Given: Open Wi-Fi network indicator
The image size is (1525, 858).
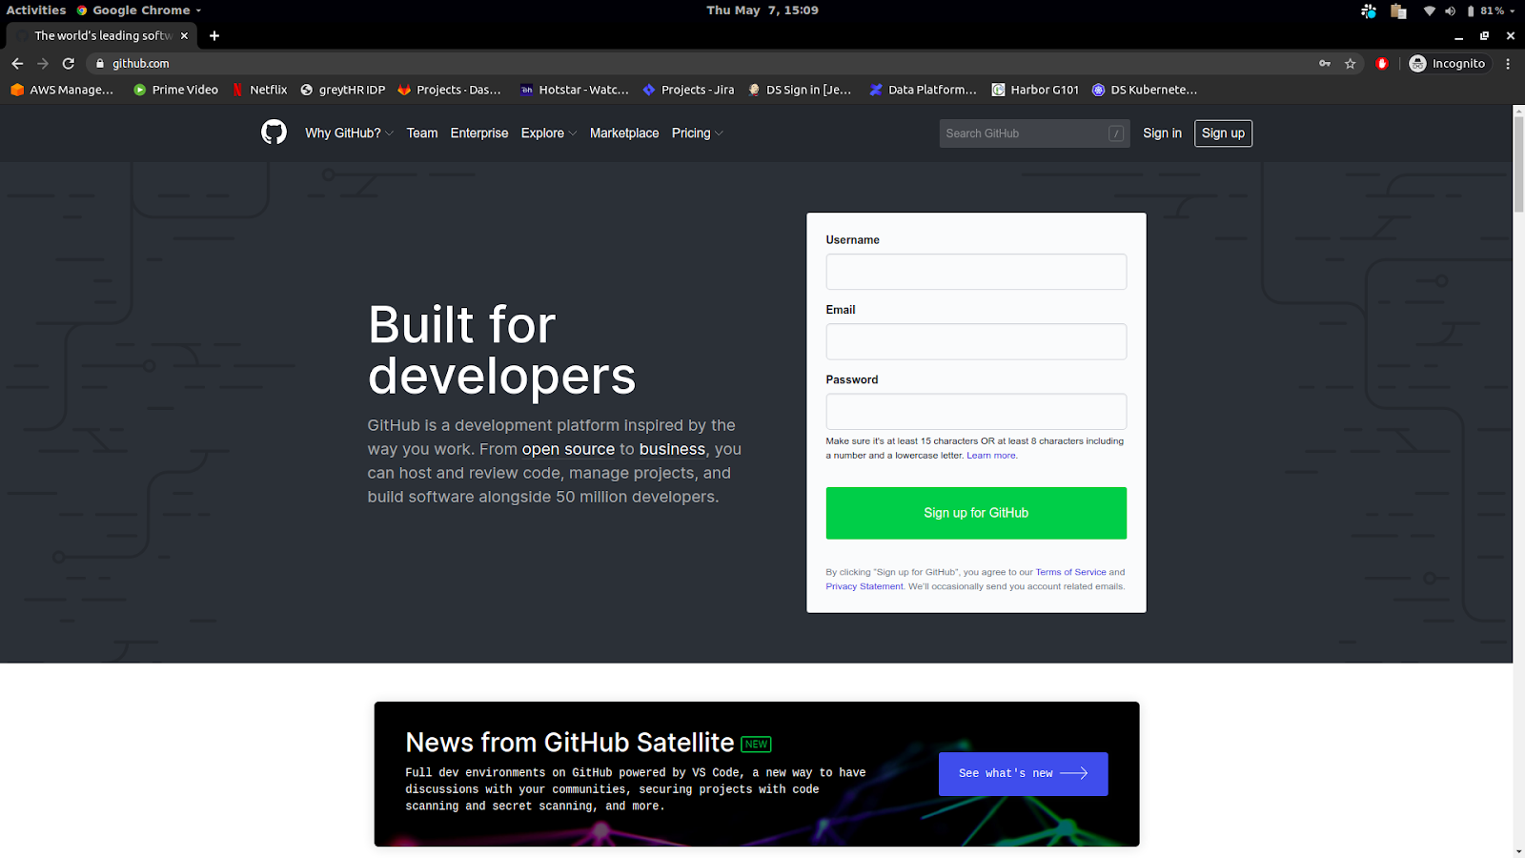Looking at the screenshot, I should 1430,10.
